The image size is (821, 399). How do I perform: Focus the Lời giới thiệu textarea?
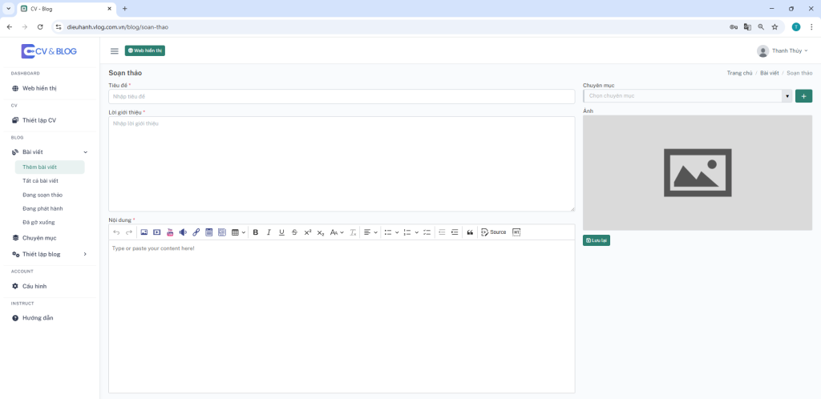342,163
